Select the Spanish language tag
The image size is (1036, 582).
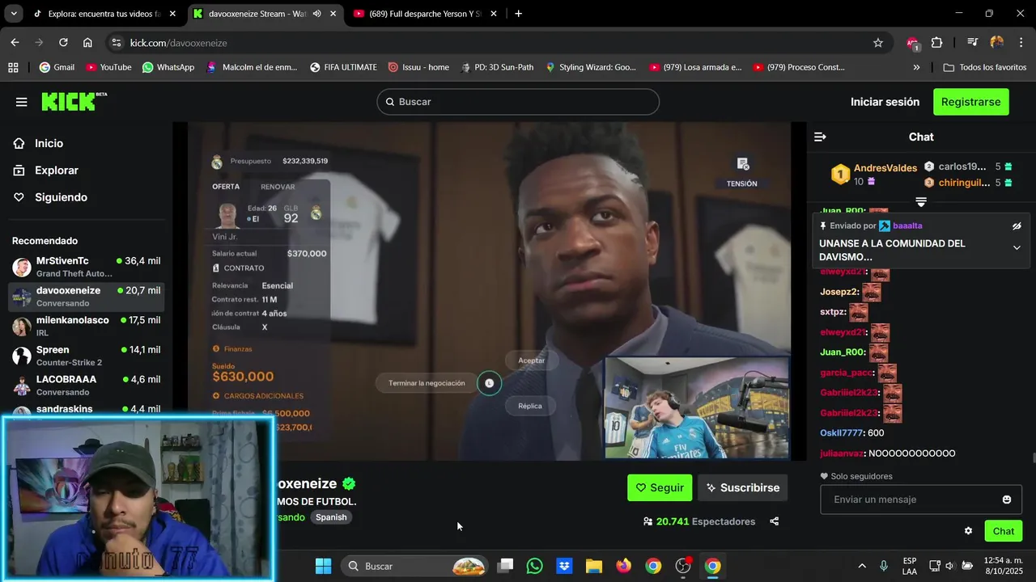tap(331, 517)
